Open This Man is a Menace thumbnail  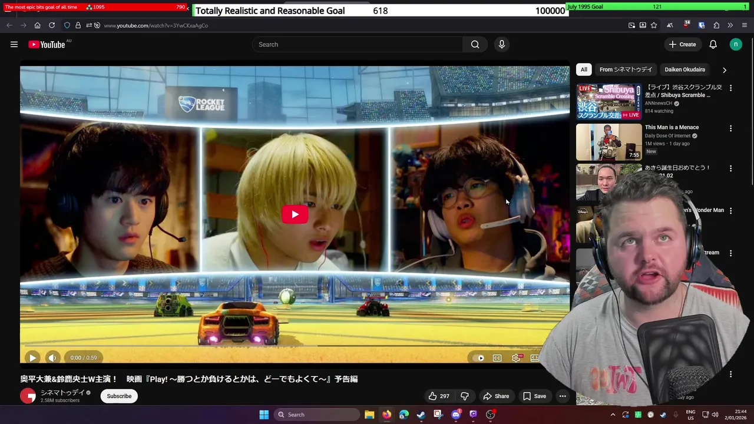coord(609,142)
